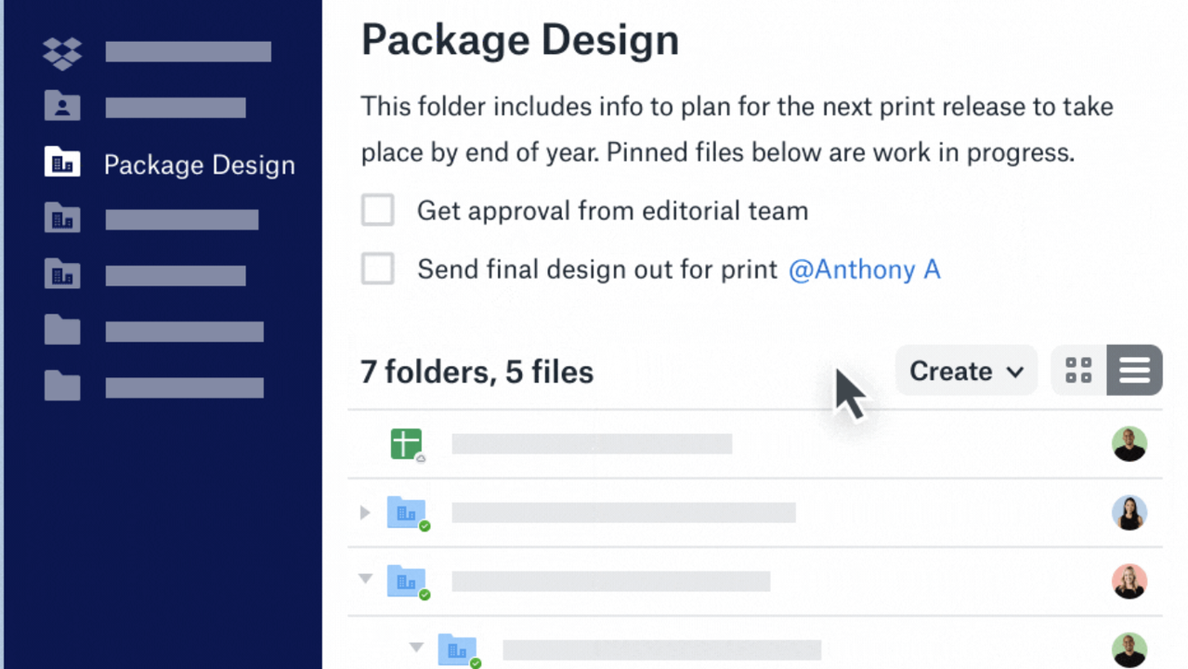Click the folder description text to edit
Viewport: 1188px width, 669px height.
coord(736,129)
